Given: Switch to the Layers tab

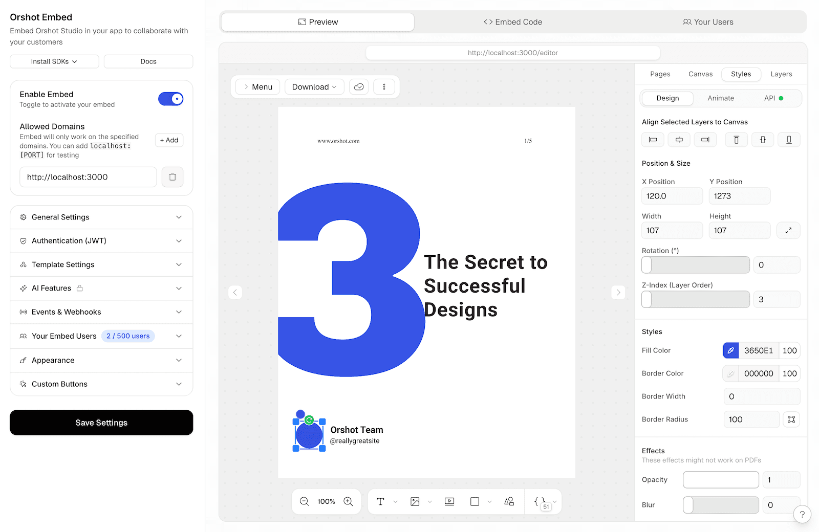Looking at the screenshot, I should [781, 74].
